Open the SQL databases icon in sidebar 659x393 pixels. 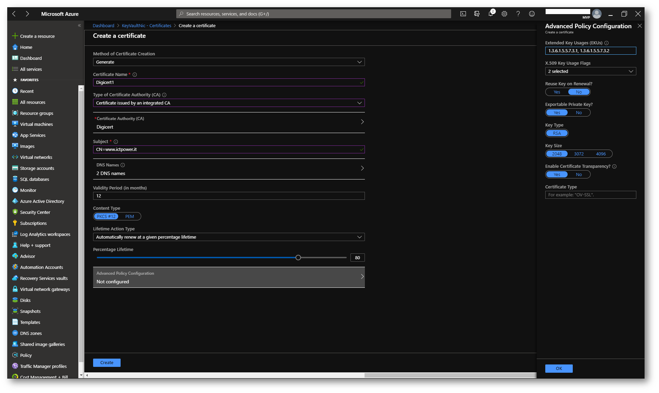click(x=15, y=179)
